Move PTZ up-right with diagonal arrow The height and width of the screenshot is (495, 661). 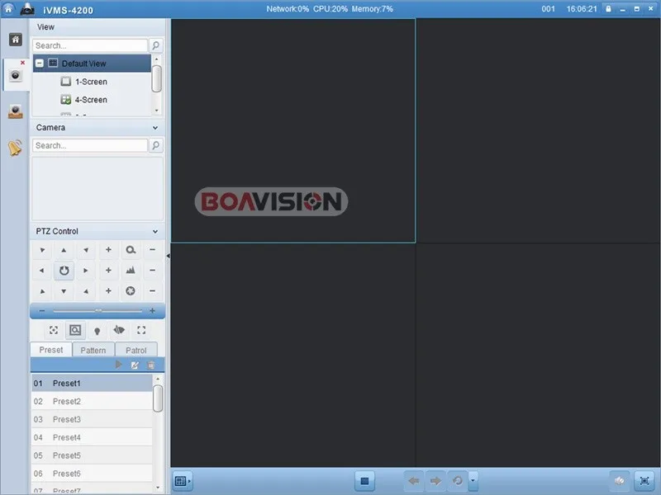point(86,250)
